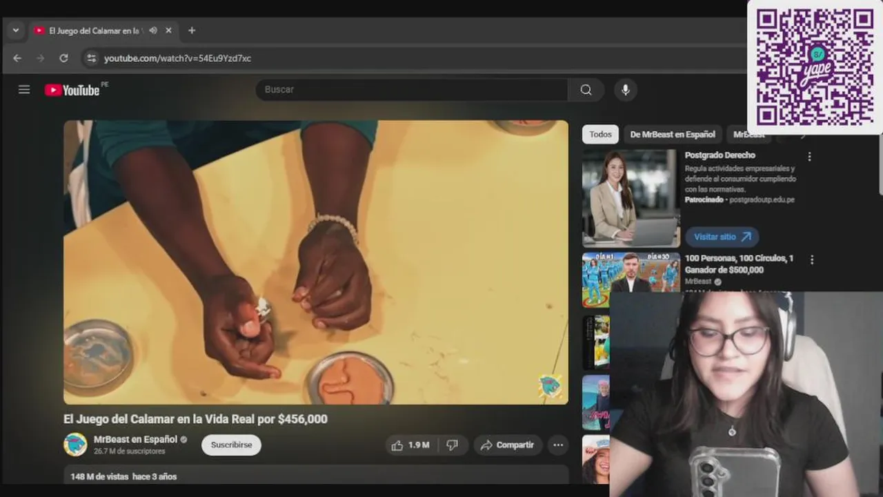
Task: Click the 26.7 M de suscriptores text
Action: (x=129, y=451)
